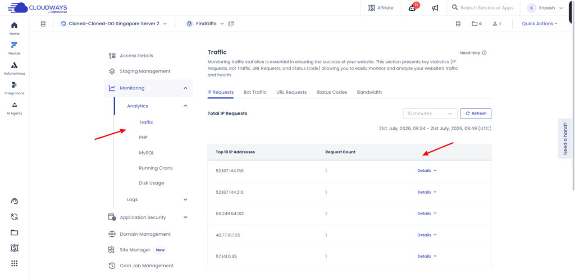Click the date range text 21st July, 2026

[x=435, y=129]
